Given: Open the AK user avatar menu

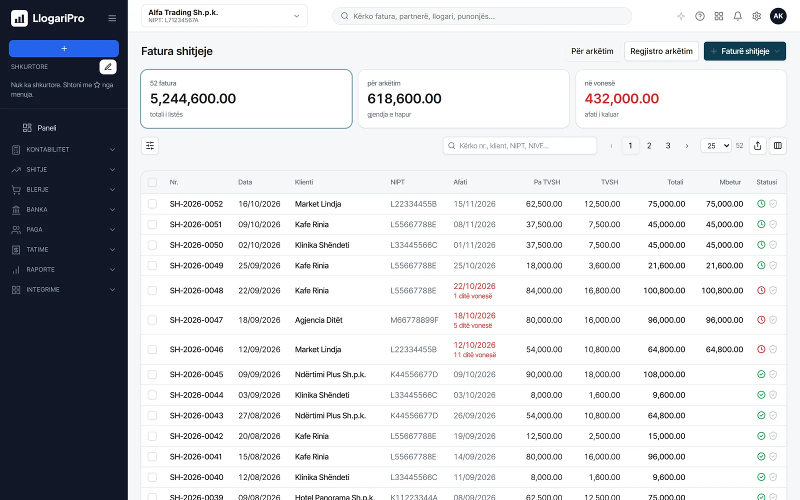Looking at the screenshot, I should click(778, 16).
